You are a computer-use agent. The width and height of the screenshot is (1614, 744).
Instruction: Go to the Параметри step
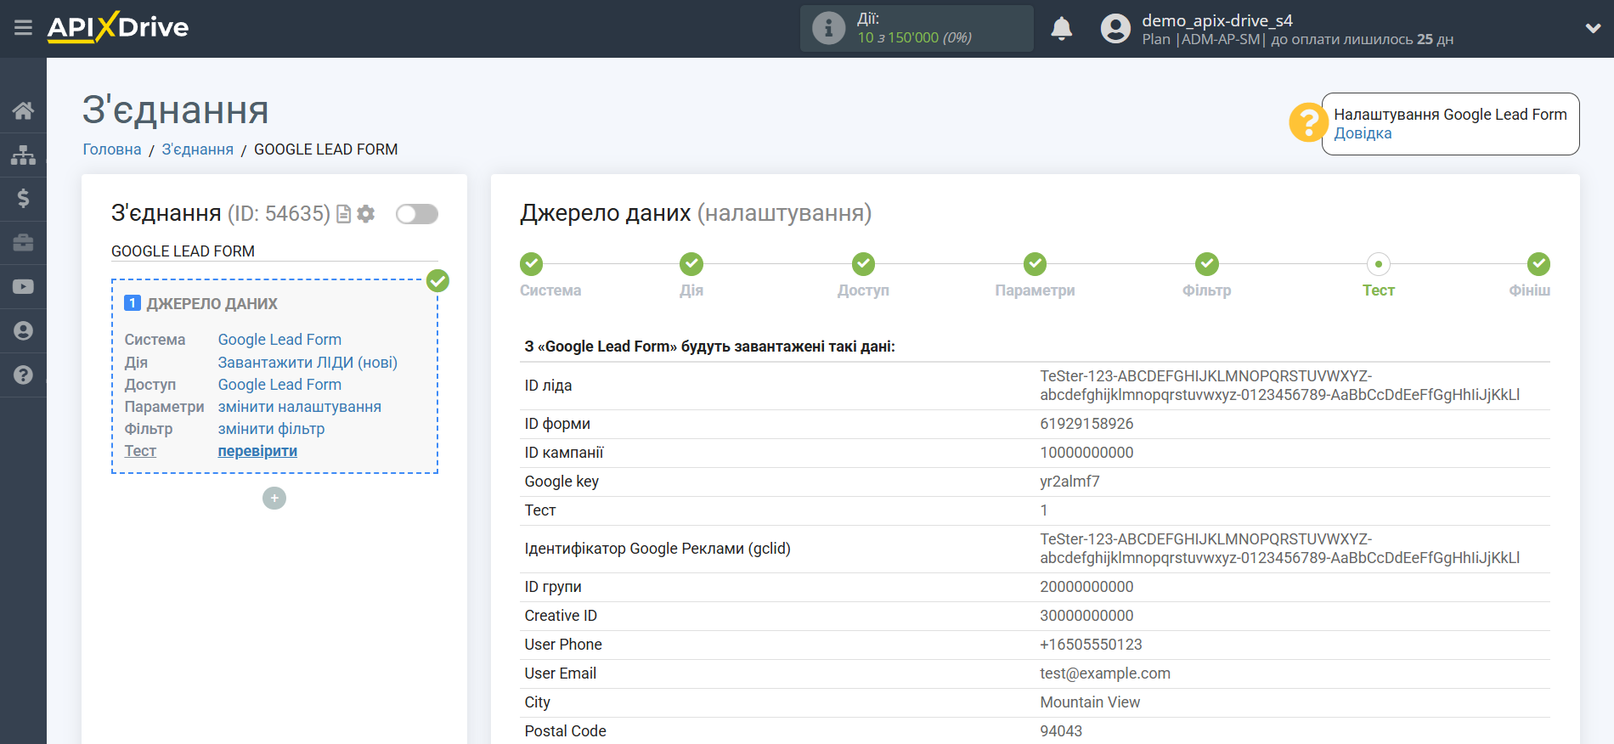(x=1035, y=264)
